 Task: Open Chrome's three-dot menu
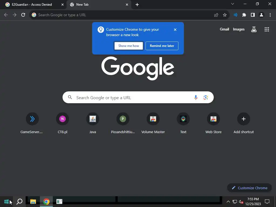pos(270,15)
